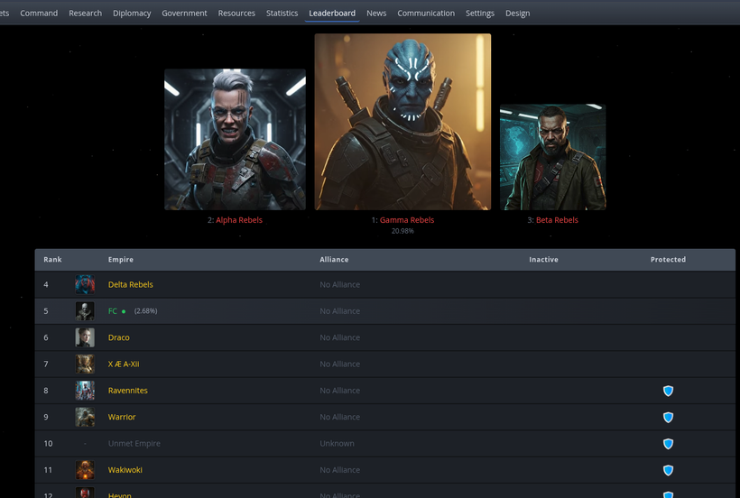Open the Wakiwoki empire link
740x498 pixels.
tap(125, 470)
